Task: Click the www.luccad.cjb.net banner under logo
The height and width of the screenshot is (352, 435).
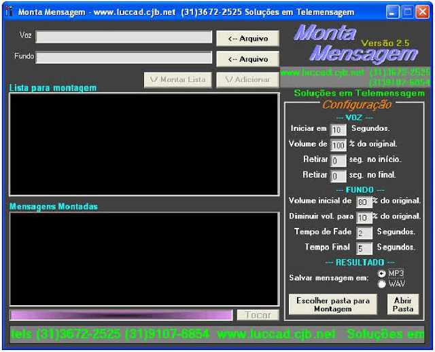Action: click(x=355, y=77)
